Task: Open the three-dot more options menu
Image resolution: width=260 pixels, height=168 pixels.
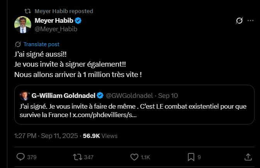Action: (x=251, y=20)
